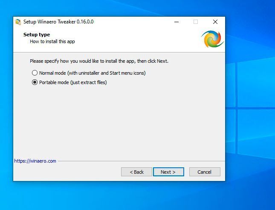Open the https://winaero.com link
Image resolution: width=275 pixels, height=210 pixels.
tap(35, 161)
